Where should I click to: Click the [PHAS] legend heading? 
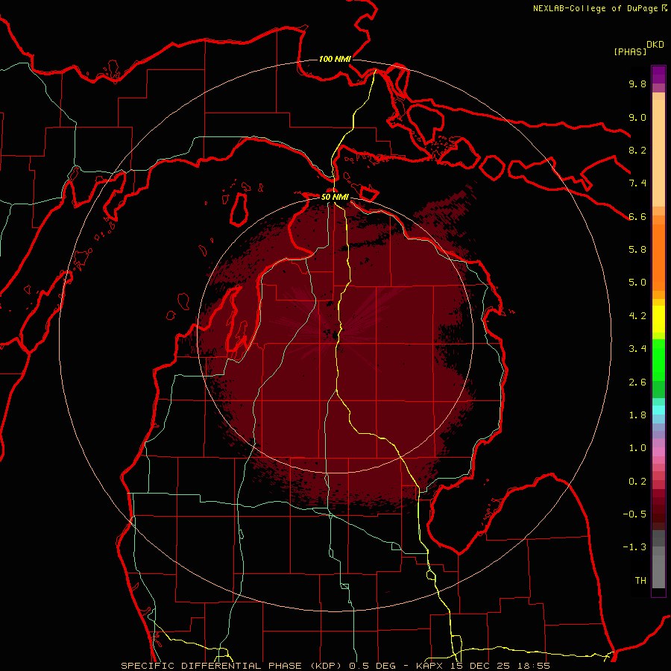[x=630, y=51]
